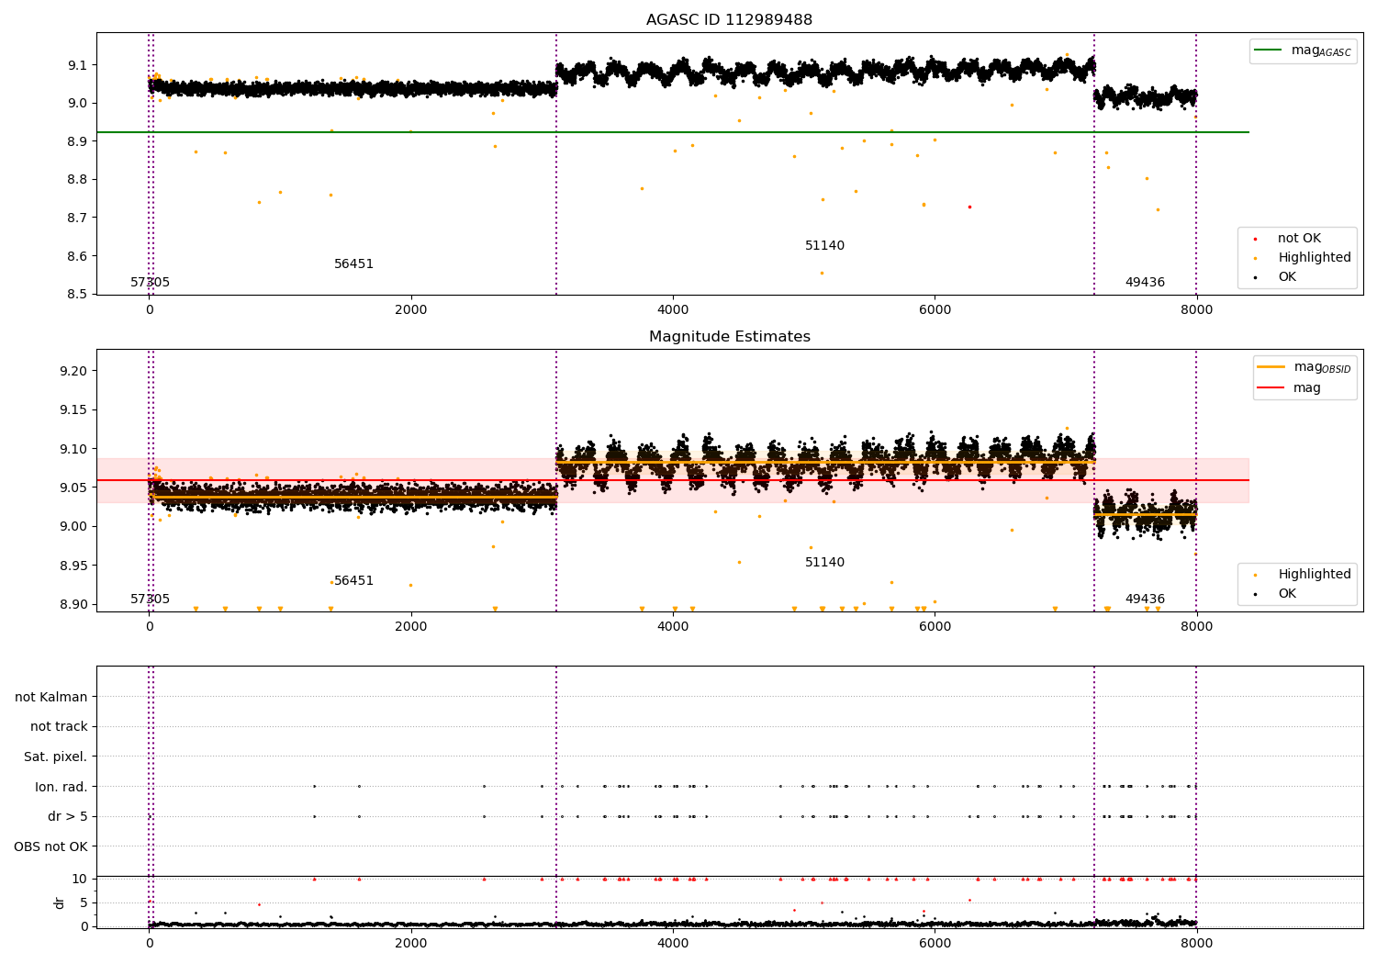This screenshot has width=1377, height=964.
Task: Click the 'dr' y-axis label
Action: pyautogui.click(x=60, y=902)
